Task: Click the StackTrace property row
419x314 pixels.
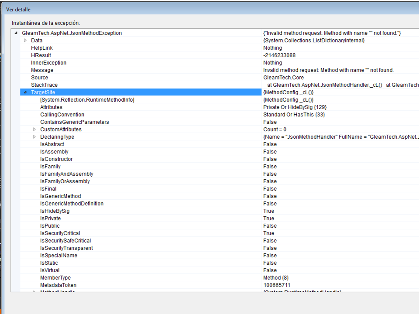Action: 44,85
